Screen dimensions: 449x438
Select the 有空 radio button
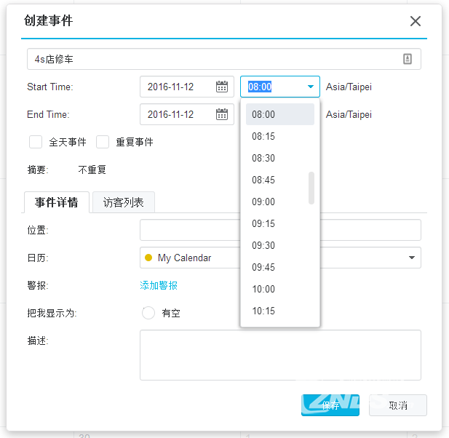pyautogui.click(x=148, y=313)
